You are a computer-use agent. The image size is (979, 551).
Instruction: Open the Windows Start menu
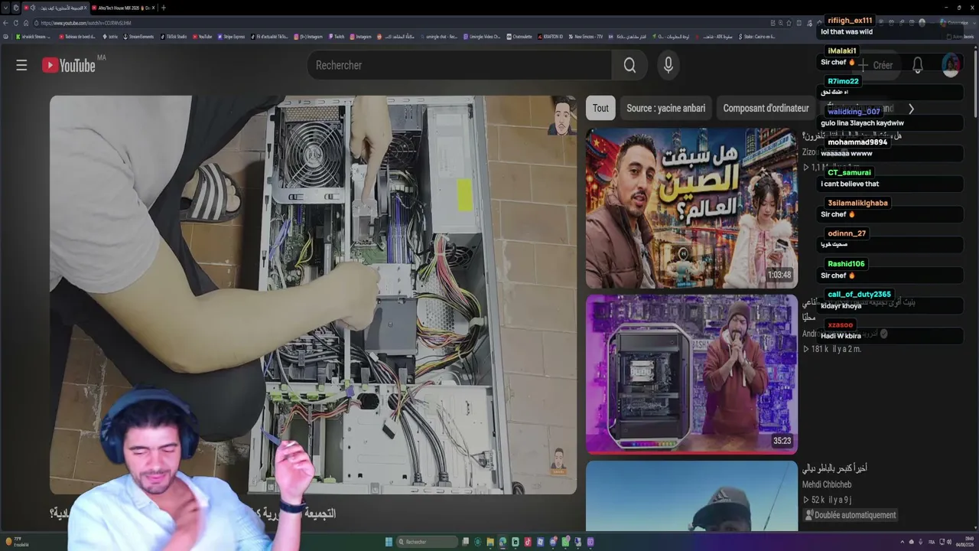[389, 542]
